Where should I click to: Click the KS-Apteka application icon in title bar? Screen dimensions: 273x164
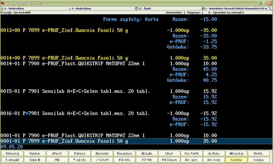click(2, 3)
